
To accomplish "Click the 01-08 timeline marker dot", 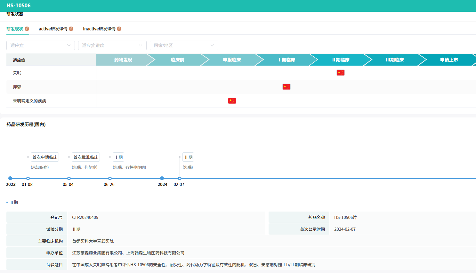I will pyautogui.click(x=28, y=178).
